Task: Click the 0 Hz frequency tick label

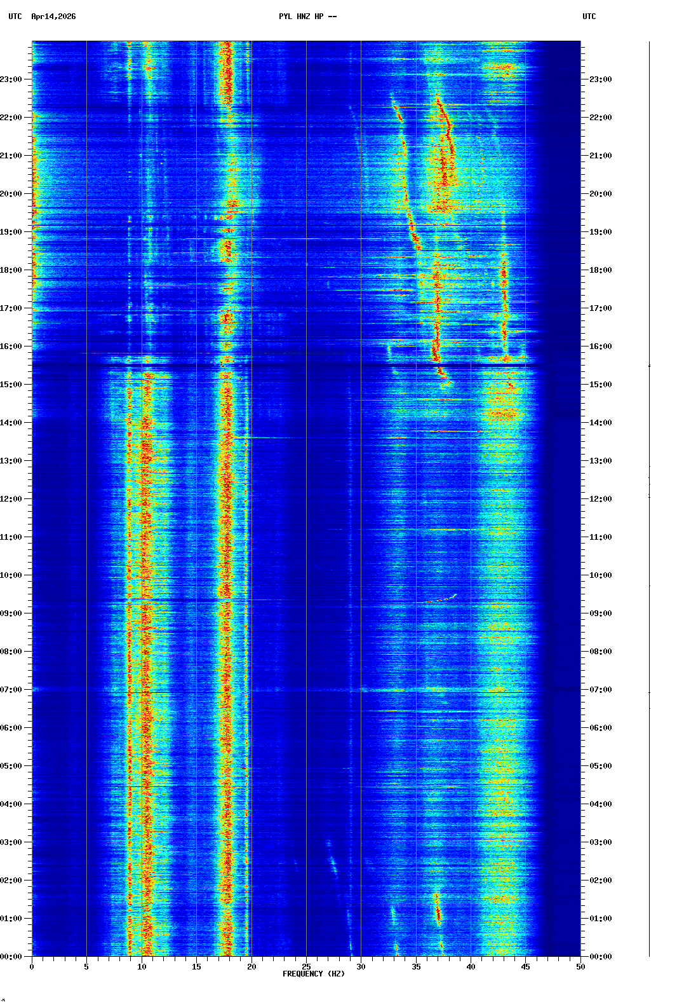Action: coord(32,967)
